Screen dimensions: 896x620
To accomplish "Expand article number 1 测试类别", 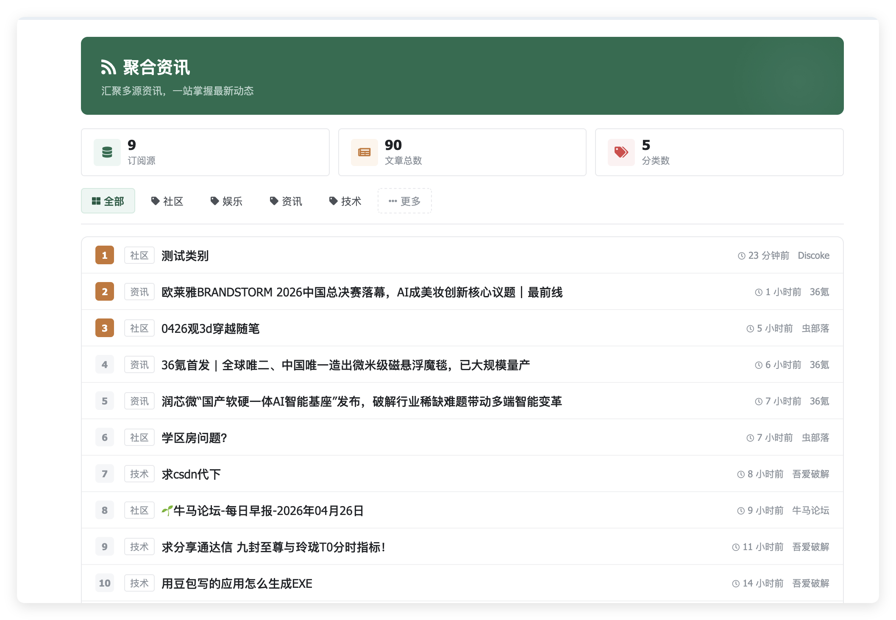I will [184, 255].
